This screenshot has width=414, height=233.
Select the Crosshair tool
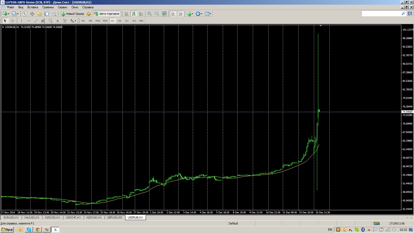[12, 21]
